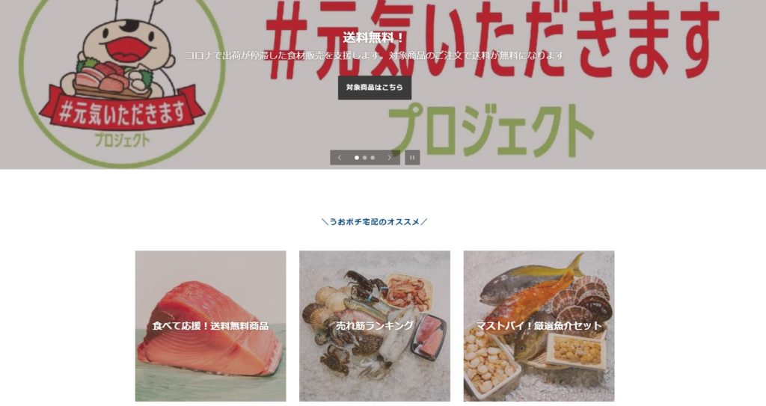The image size is (766, 406).
Task: Jump to the third slide dot
Action: coord(373,158)
